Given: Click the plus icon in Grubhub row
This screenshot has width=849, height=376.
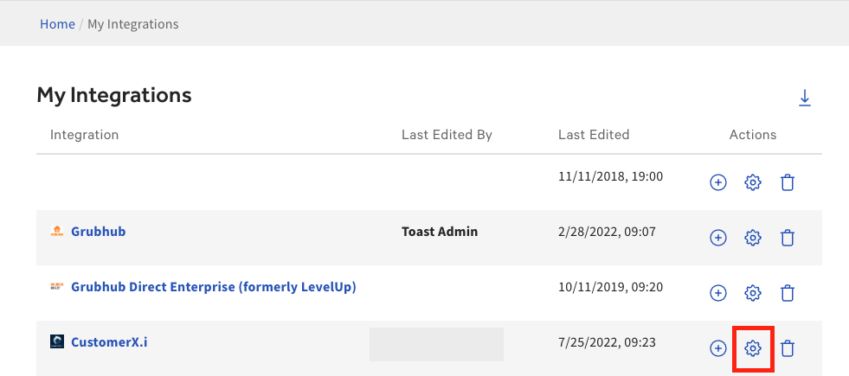Looking at the screenshot, I should pyautogui.click(x=717, y=238).
